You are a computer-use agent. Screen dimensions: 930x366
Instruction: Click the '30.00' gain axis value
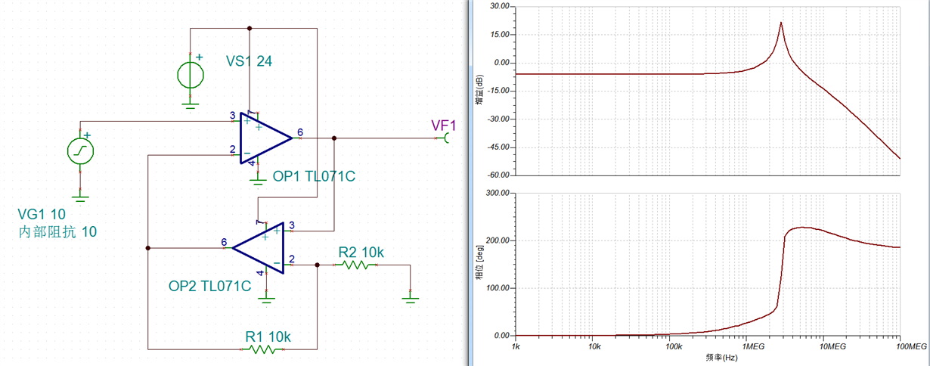[500, 6]
